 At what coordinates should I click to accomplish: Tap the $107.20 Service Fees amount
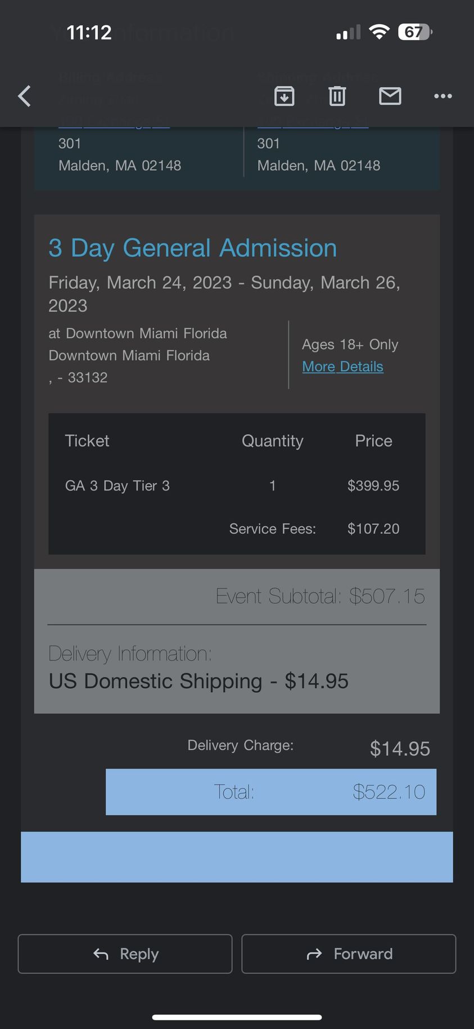click(373, 529)
